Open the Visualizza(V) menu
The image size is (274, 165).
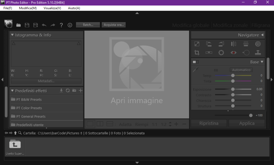[x=52, y=8]
